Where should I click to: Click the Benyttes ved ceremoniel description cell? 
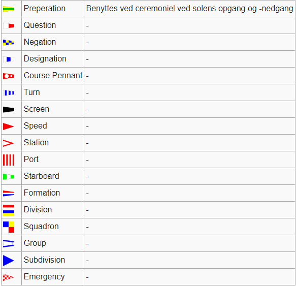click(189, 9)
